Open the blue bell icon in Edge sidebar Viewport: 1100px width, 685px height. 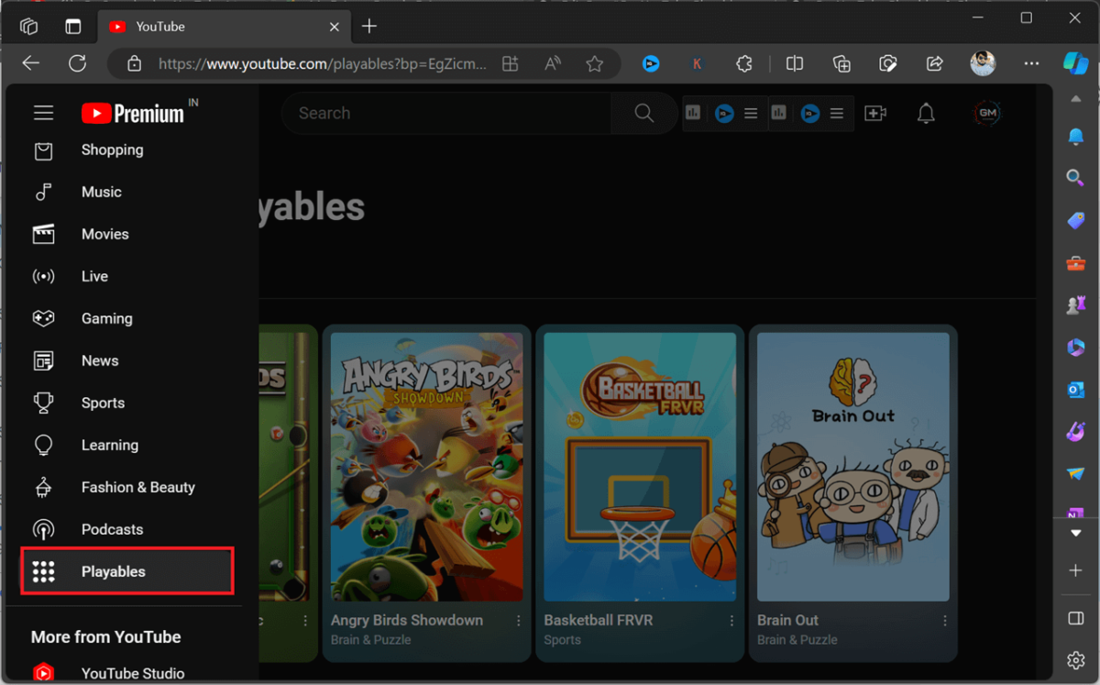1075,137
